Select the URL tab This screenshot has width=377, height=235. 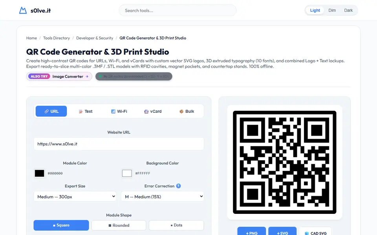pos(51,111)
